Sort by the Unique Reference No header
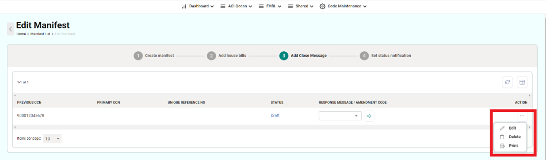The image size is (546, 160). [x=186, y=102]
